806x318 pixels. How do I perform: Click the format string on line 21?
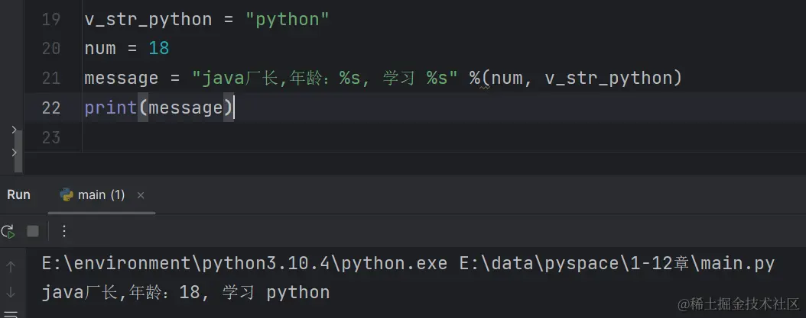(x=325, y=79)
